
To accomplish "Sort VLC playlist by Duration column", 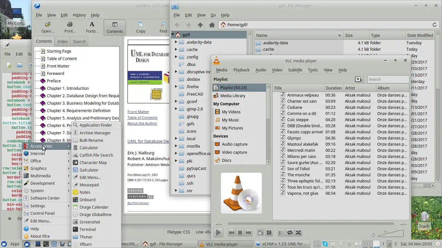I will coord(334,88).
